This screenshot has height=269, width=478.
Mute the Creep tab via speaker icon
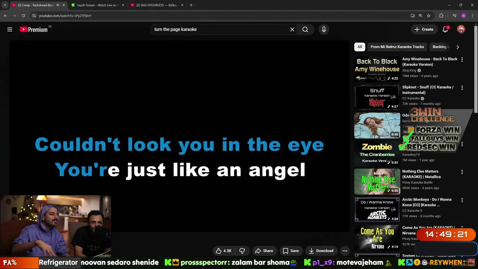coord(58,5)
